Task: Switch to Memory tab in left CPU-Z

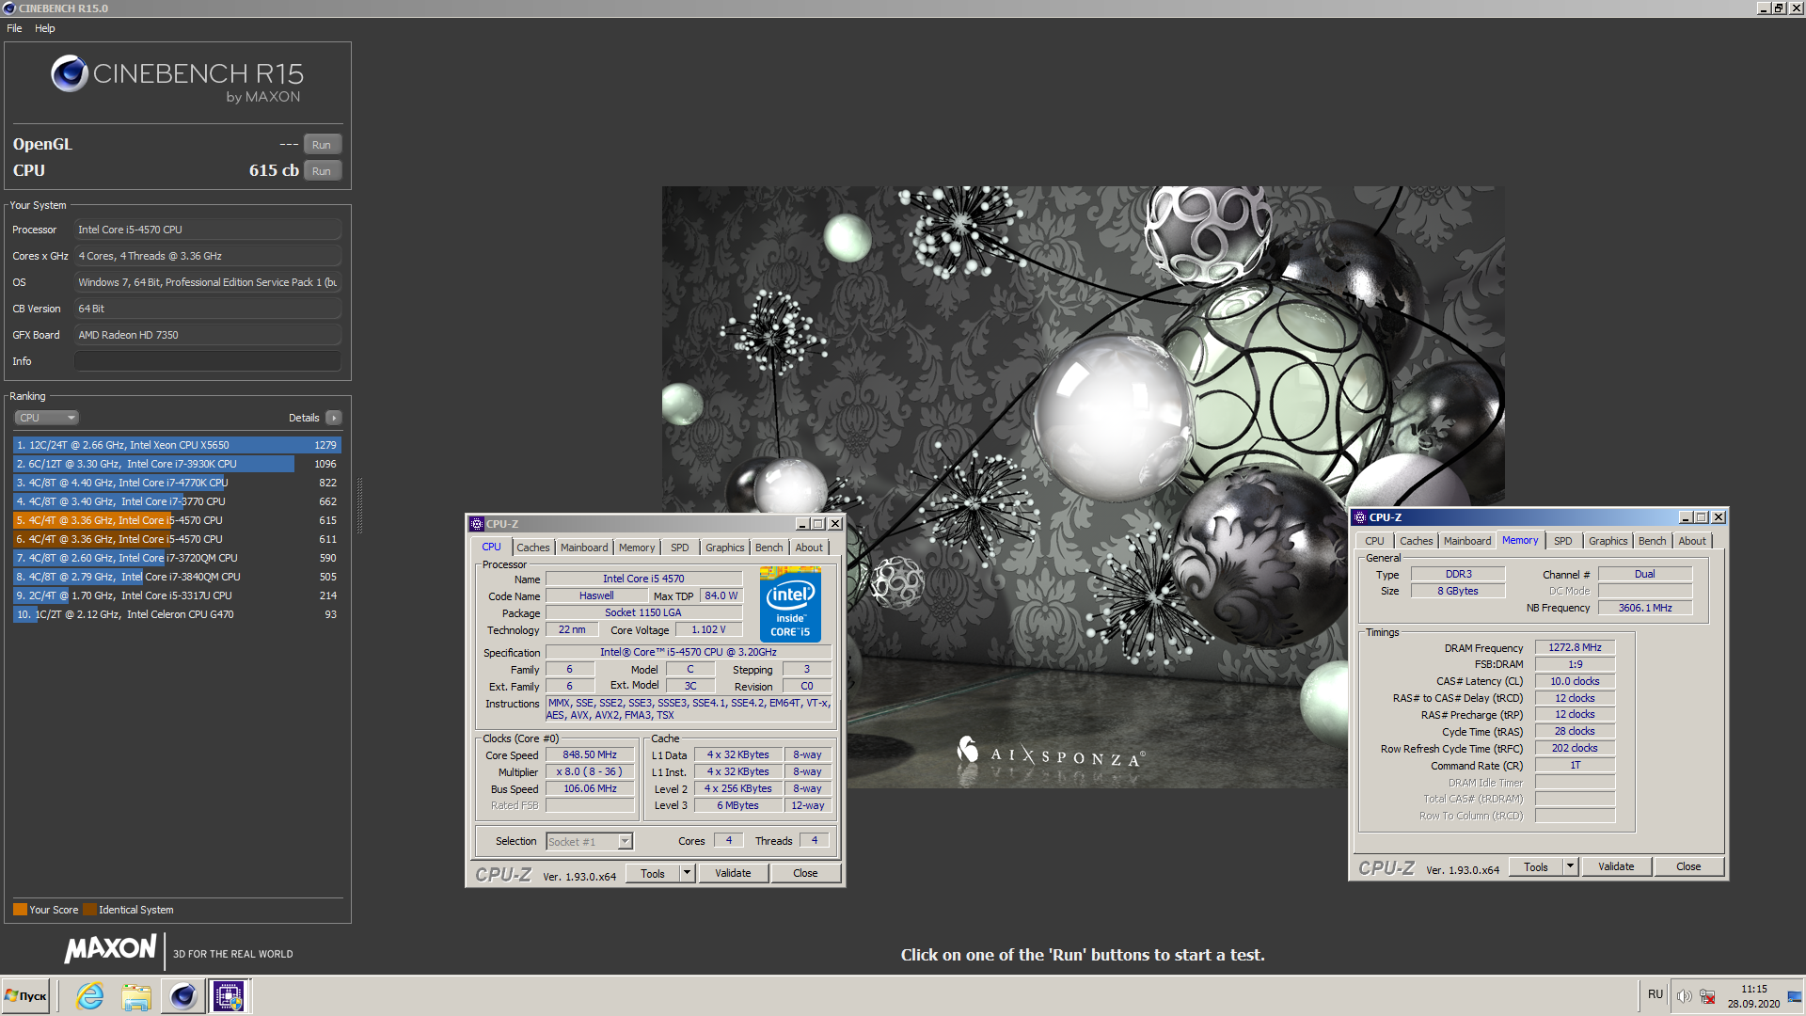Action: tap(637, 548)
